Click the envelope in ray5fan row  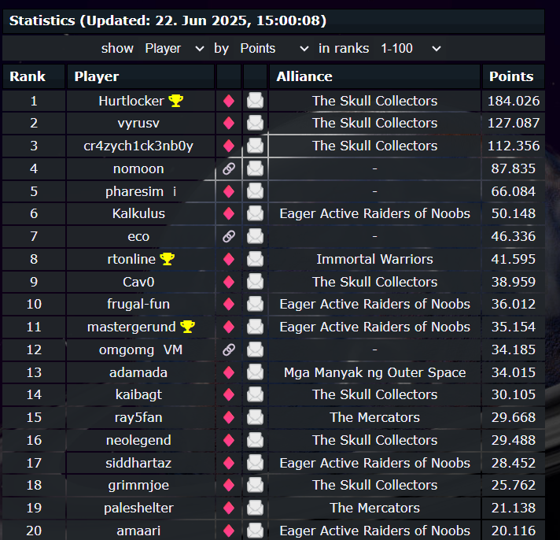coord(255,417)
